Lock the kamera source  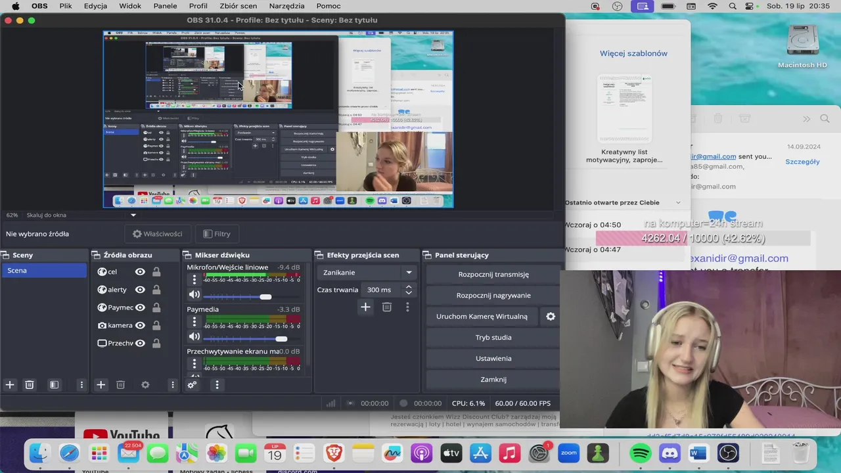tap(156, 325)
